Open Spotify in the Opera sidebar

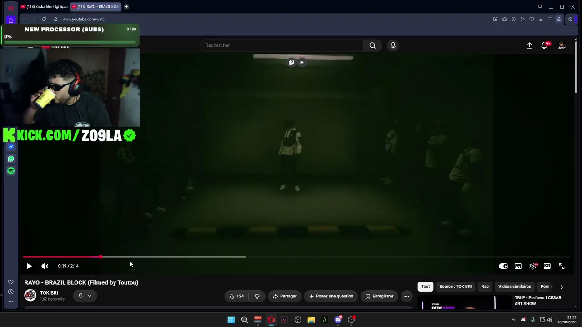tap(11, 171)
